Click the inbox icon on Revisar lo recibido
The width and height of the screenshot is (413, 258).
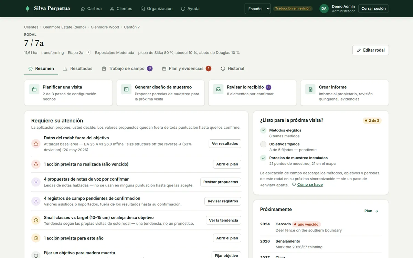point(218,89)
